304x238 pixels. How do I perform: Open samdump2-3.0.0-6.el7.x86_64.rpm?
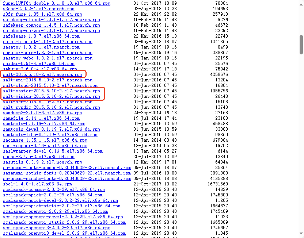point(42,113)
